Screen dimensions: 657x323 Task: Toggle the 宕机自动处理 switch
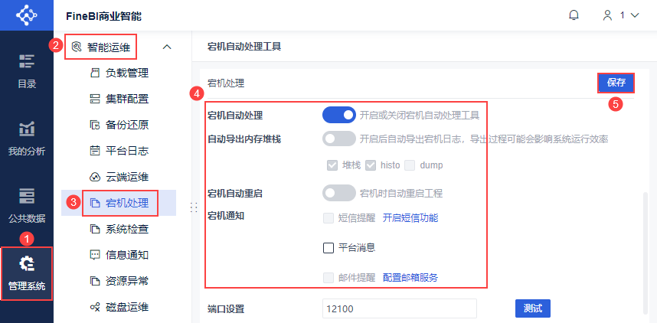(x=339, y=116)
